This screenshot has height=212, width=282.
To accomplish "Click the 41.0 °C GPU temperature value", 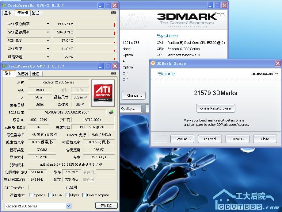I will click(63, 49).
